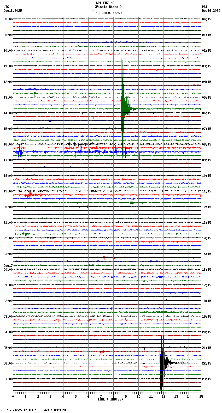
Task: Click the '9' tick on the minutes axis
Action: (x=126, y=397)
